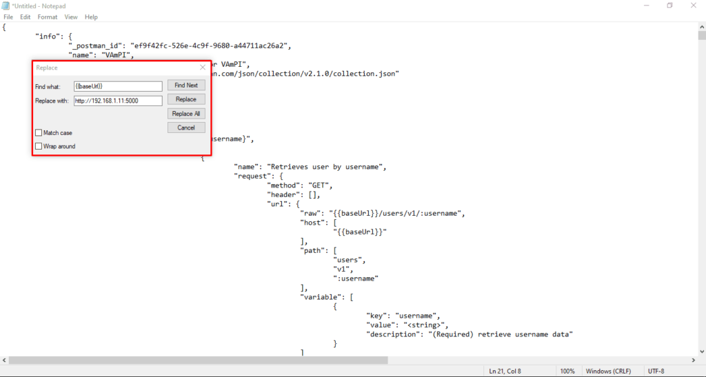The width and height of the screenshot is (706, 377).
Task: Click the Find Next button
Action: pos(186,85)
